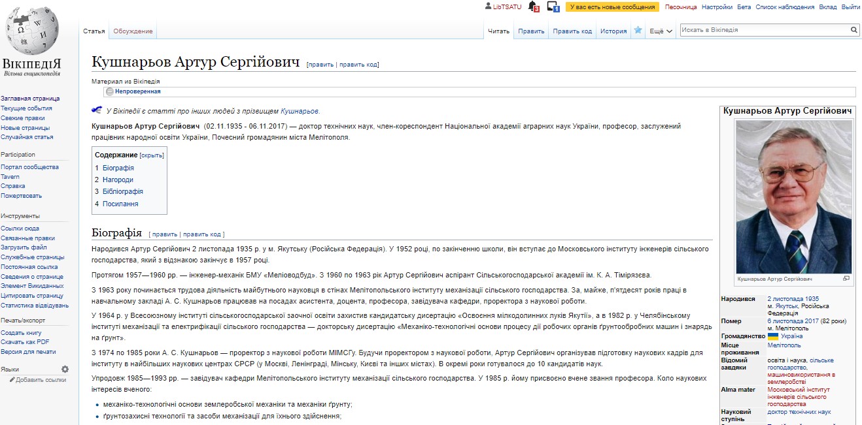Click Справка in sidebar
Screen dimensions: 862x425
pyautogui.click(x=12, y=186)
